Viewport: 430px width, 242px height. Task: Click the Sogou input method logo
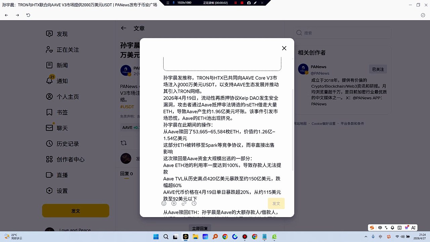372,228
